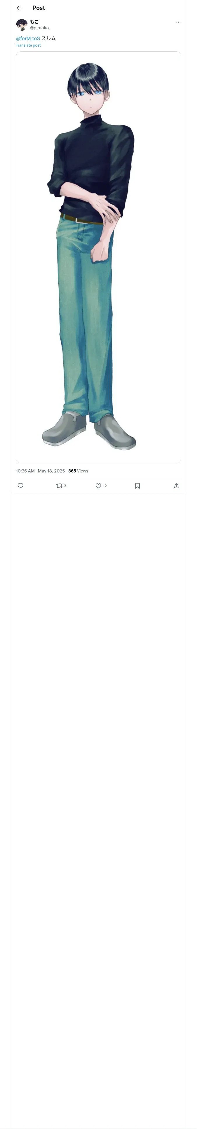Click the @p_moko_ handle
Viewport: 197px width, 1129px height.
40,28
